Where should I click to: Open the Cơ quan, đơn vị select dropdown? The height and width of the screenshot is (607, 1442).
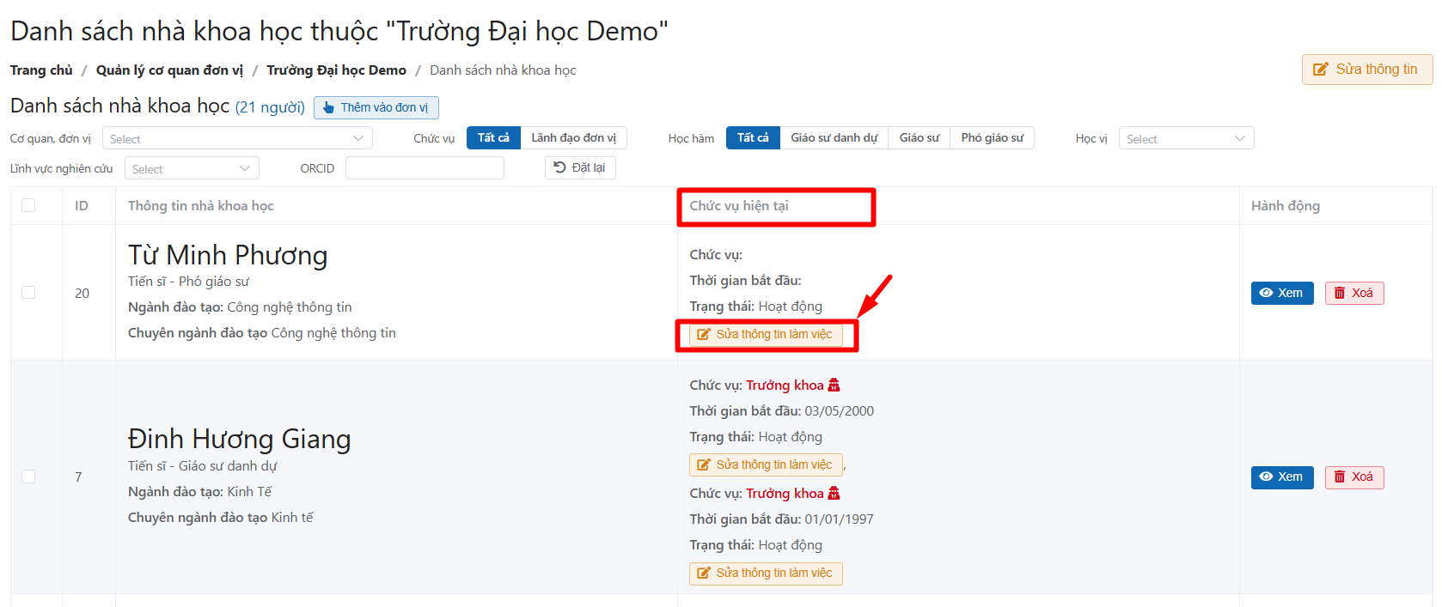click(x=237, y=138)
